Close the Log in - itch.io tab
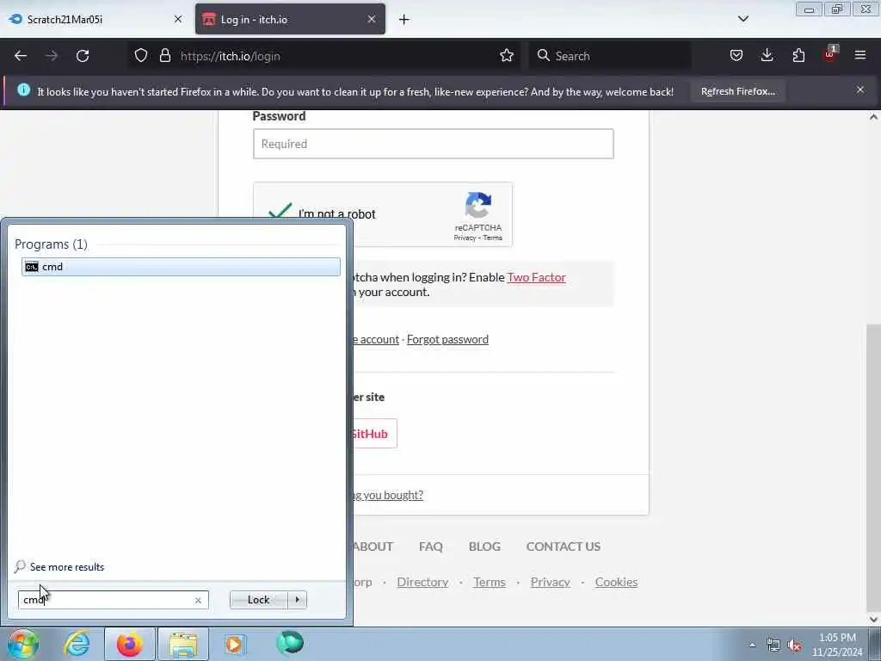Screen dimensions: 881x661 (x=372, y=19)
